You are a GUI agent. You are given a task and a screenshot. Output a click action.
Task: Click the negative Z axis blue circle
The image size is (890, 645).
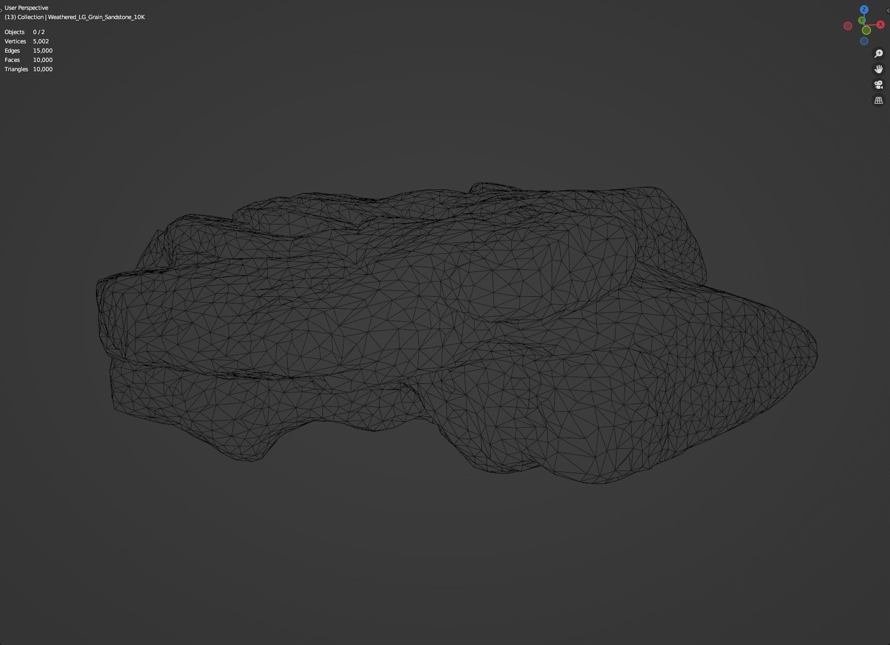(864, 41)
